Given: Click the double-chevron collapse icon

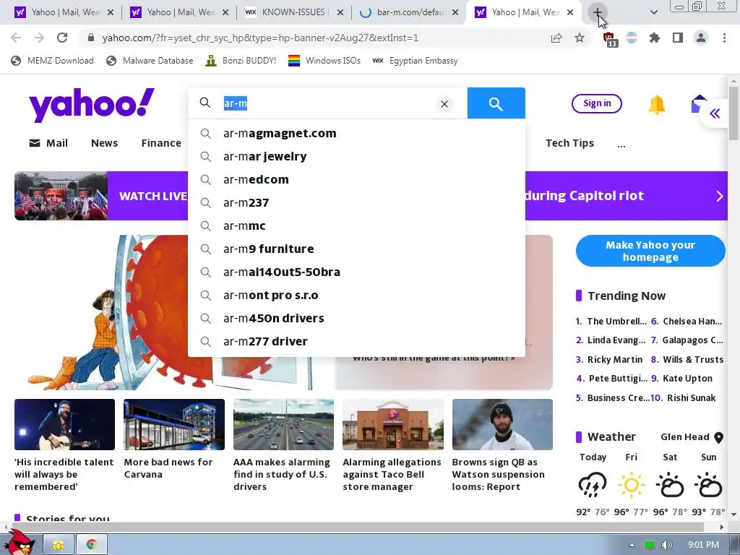Looking at the screenshot, I should [715, 113].
